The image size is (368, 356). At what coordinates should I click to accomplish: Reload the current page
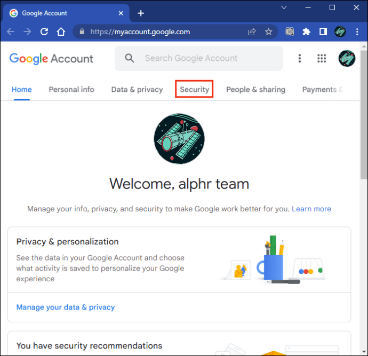[x=44, y=31]
